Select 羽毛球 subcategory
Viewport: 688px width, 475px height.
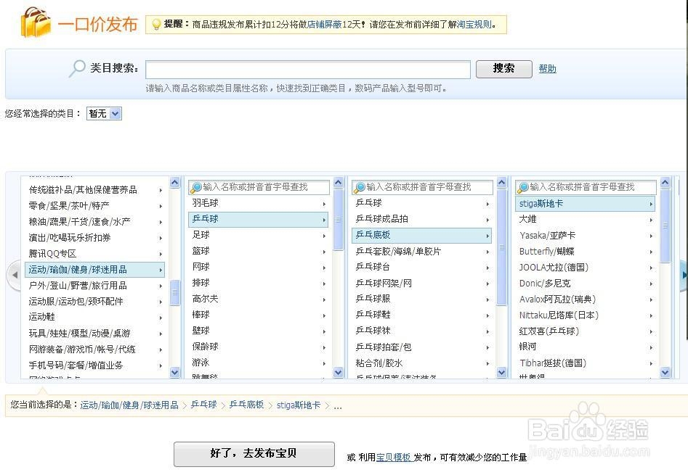tap(259, 203)
